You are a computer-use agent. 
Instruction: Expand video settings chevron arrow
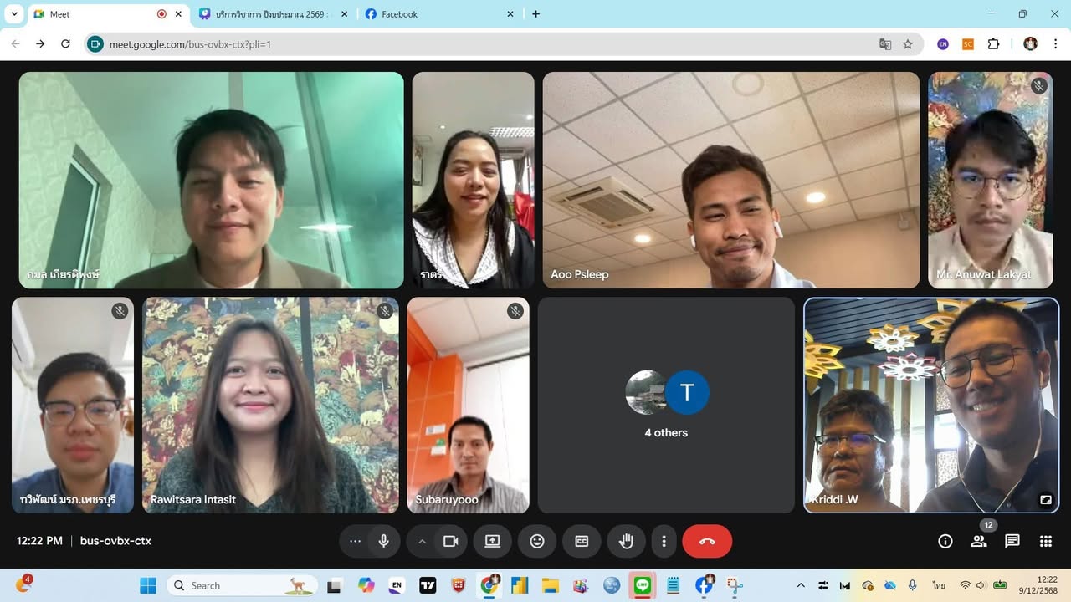[x=422, y=541]
